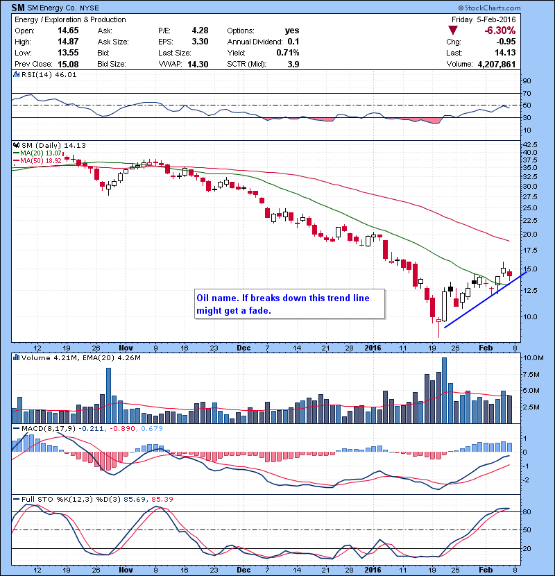This screenshot has width=555, height=576.
Task: Click the High value 14.87
Action: 68,42
